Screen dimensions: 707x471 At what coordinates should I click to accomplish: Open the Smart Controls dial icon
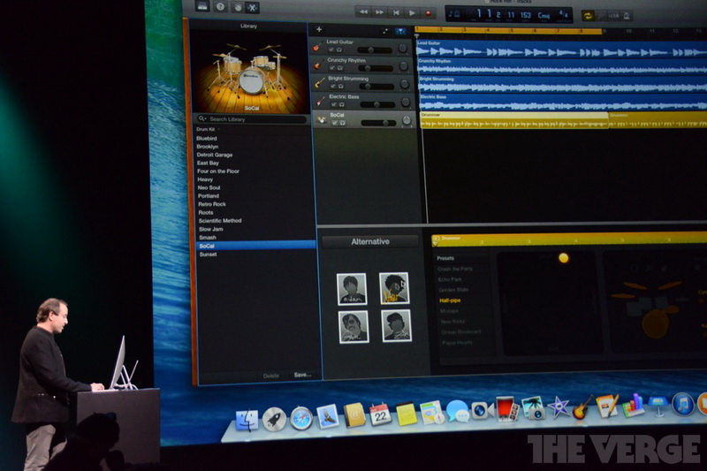pyautogui.click(x=238, y=7)
